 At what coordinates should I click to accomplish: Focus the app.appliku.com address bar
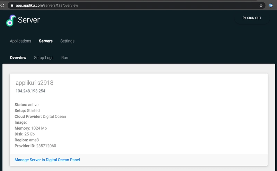coord(134,6)
